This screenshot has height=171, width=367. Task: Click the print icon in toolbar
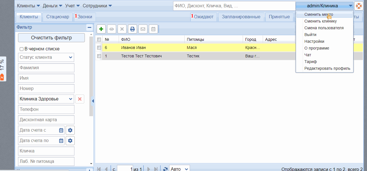(x=132, y=29)
